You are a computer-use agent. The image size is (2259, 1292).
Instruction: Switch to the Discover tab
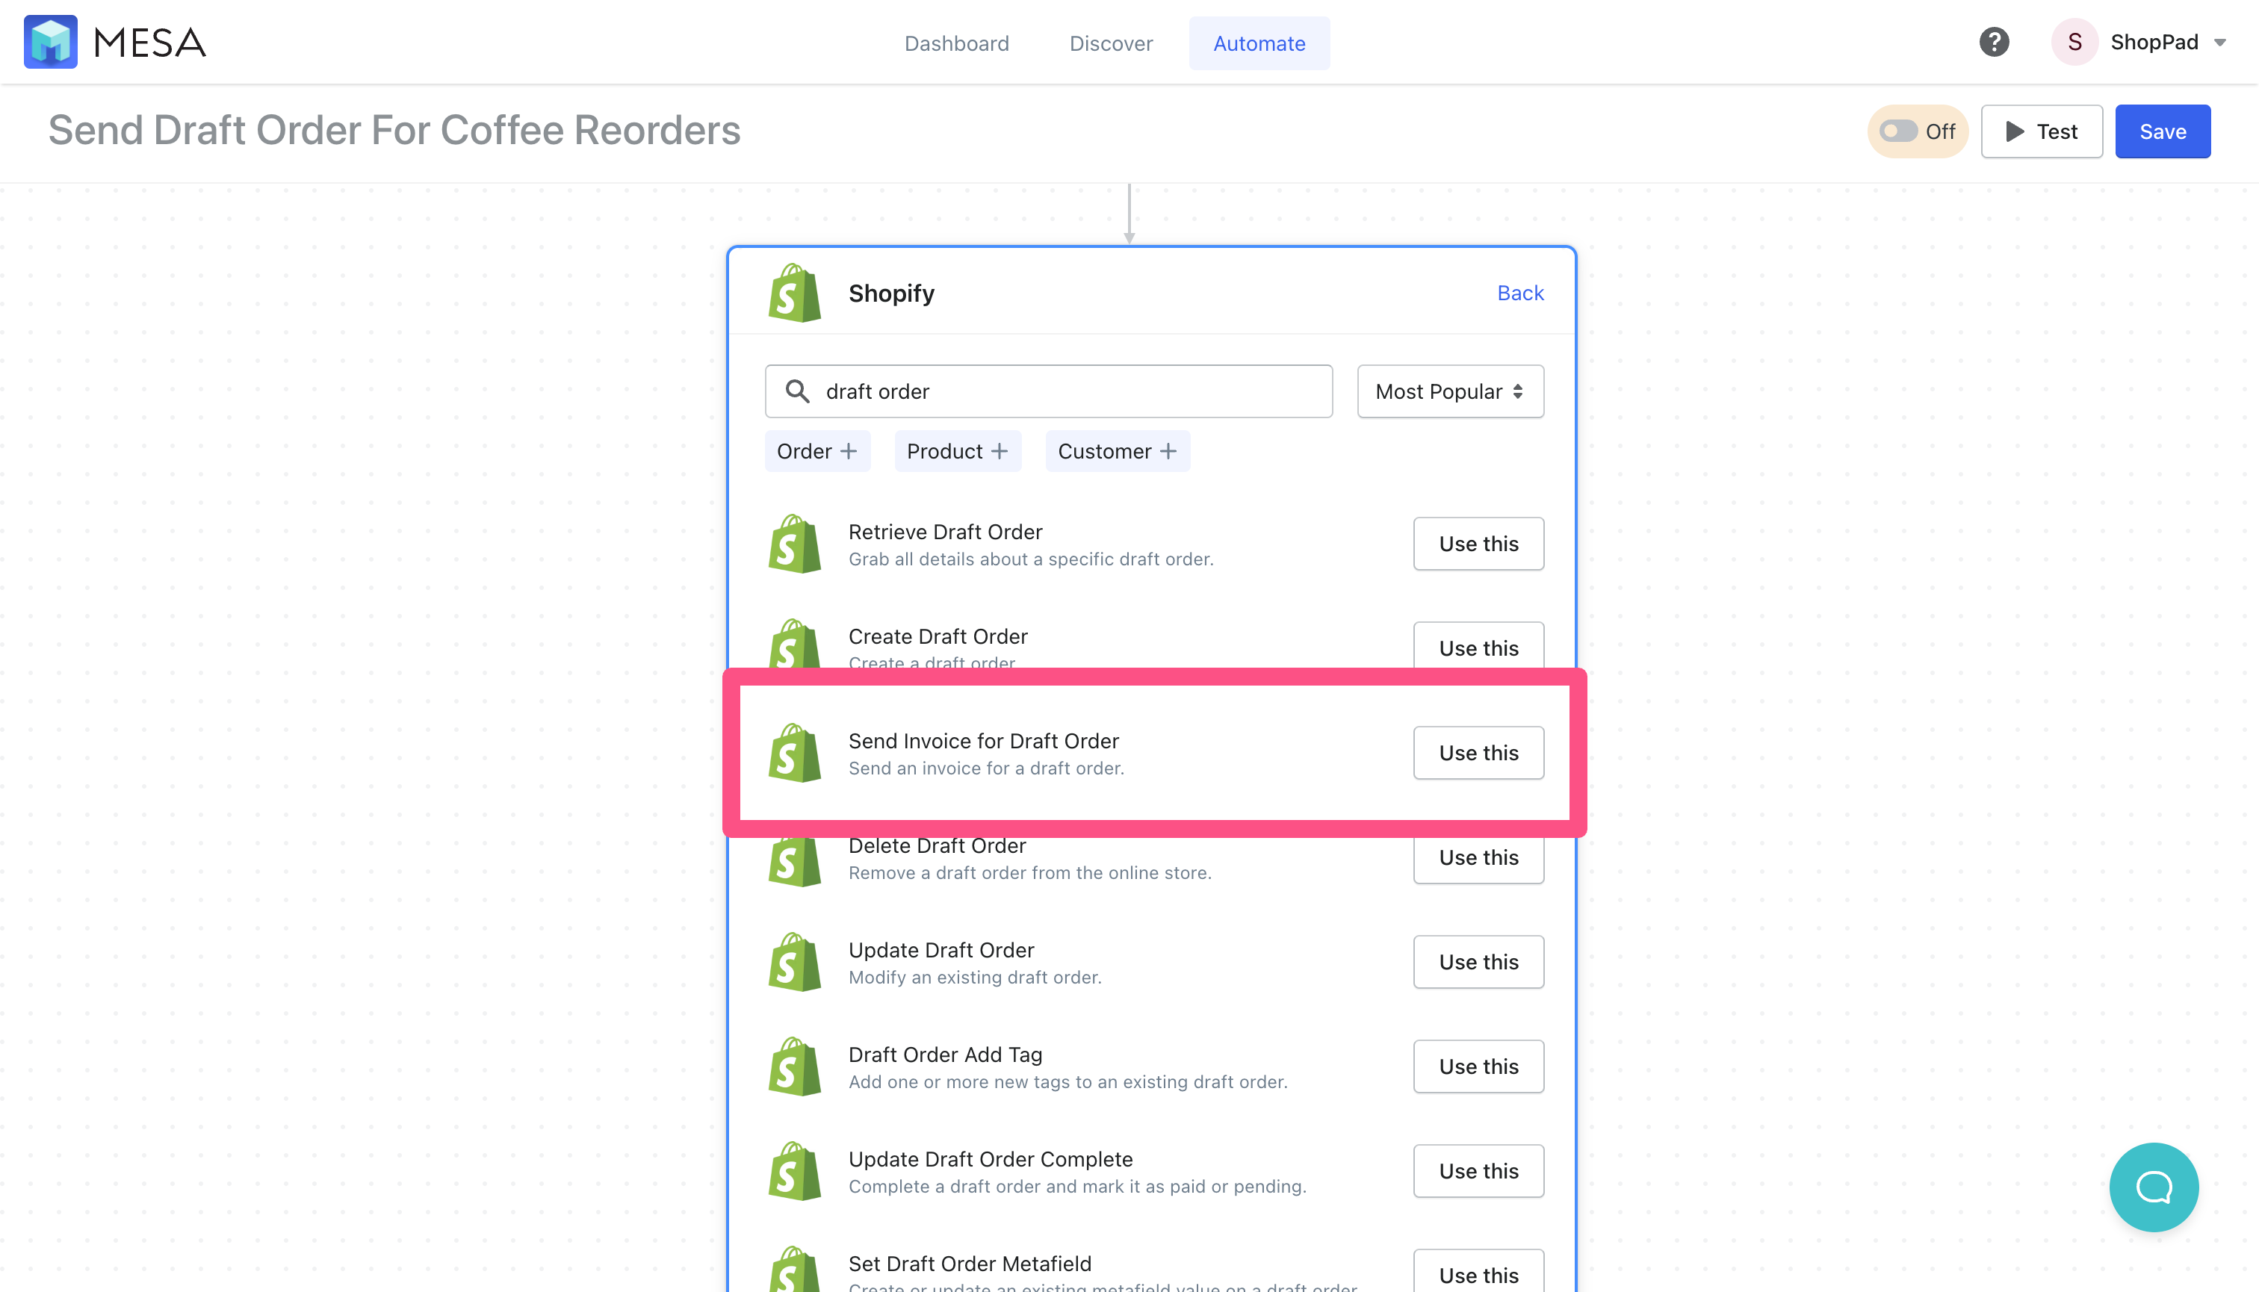(1110, 43)
